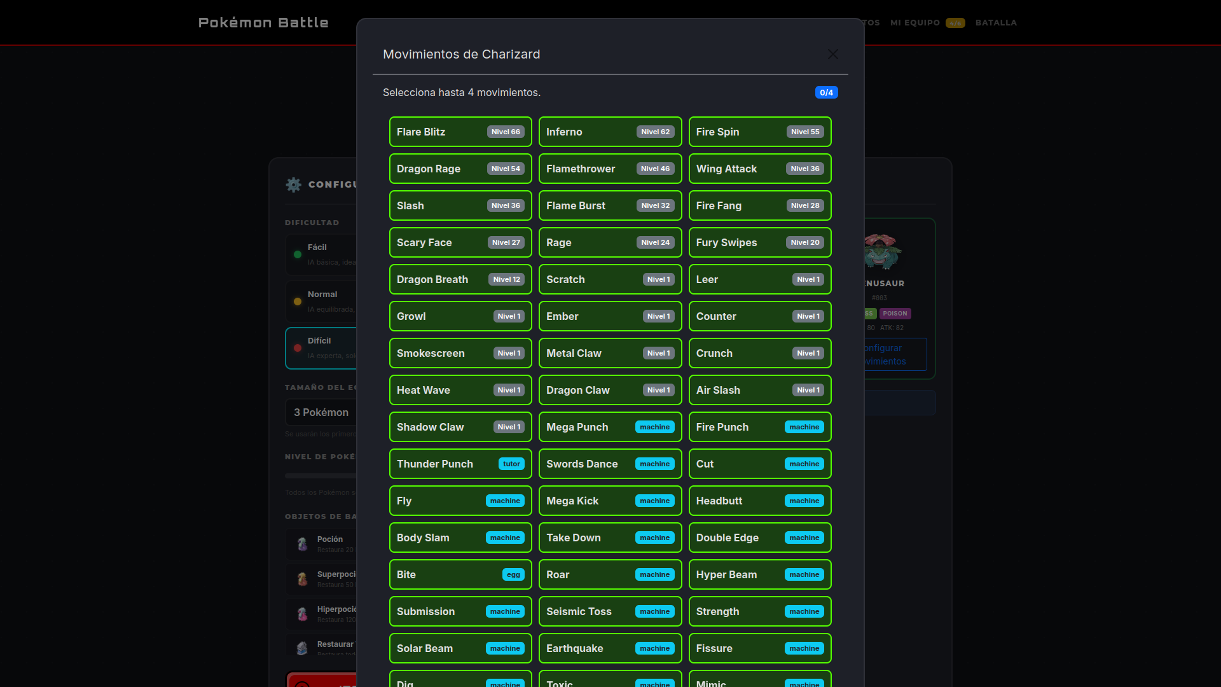The width and height of the screenshot is (1221, 687).
Task: Choose the Scary Face move
Action: (x=460, y=242)
